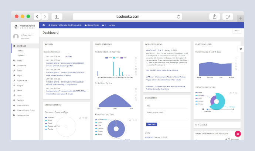Click the Settings icon in sidebar
Screen dimensions: 255x151
[14, 100]
